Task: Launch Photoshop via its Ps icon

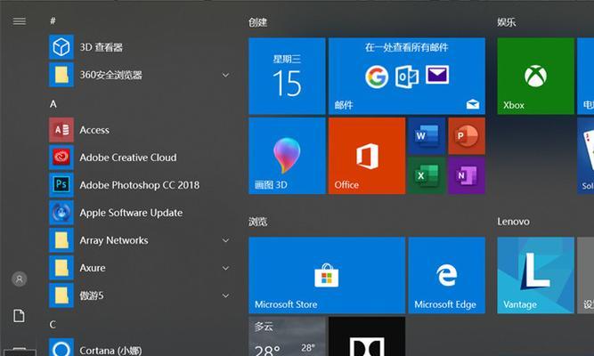Action: click(x=61, y=185)
